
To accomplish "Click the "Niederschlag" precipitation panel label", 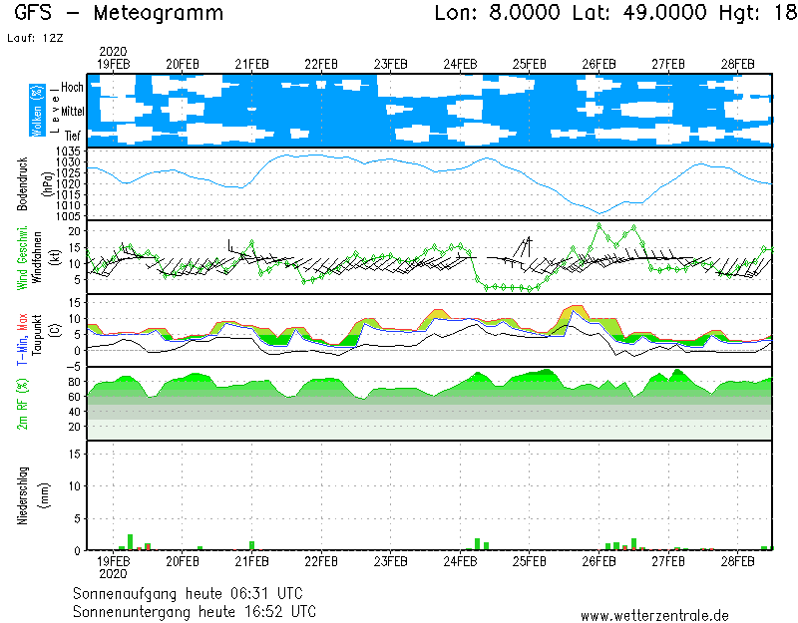I will tap(22, 495).
